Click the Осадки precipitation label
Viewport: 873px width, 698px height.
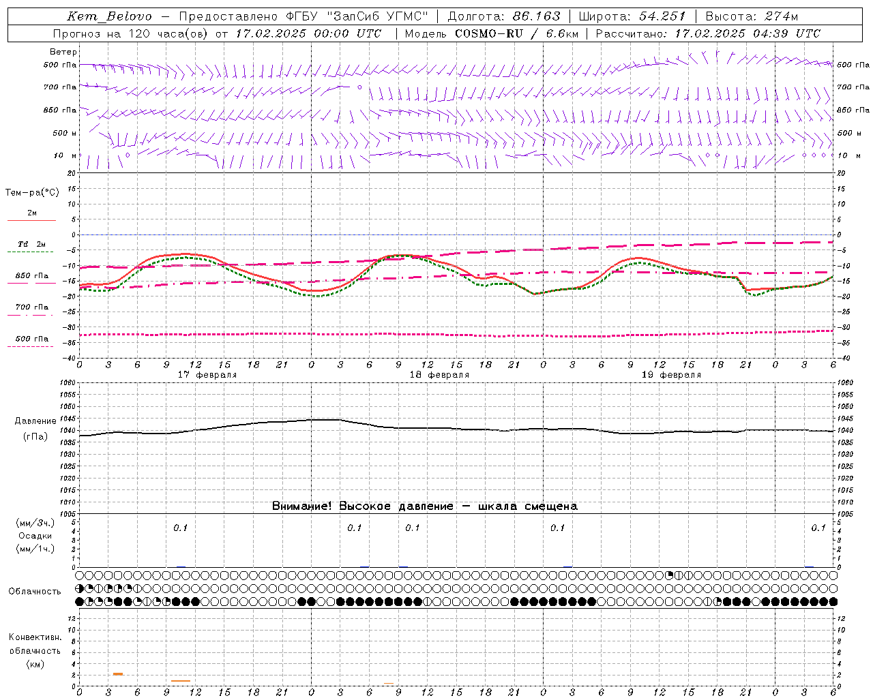(x=35, y=536)
